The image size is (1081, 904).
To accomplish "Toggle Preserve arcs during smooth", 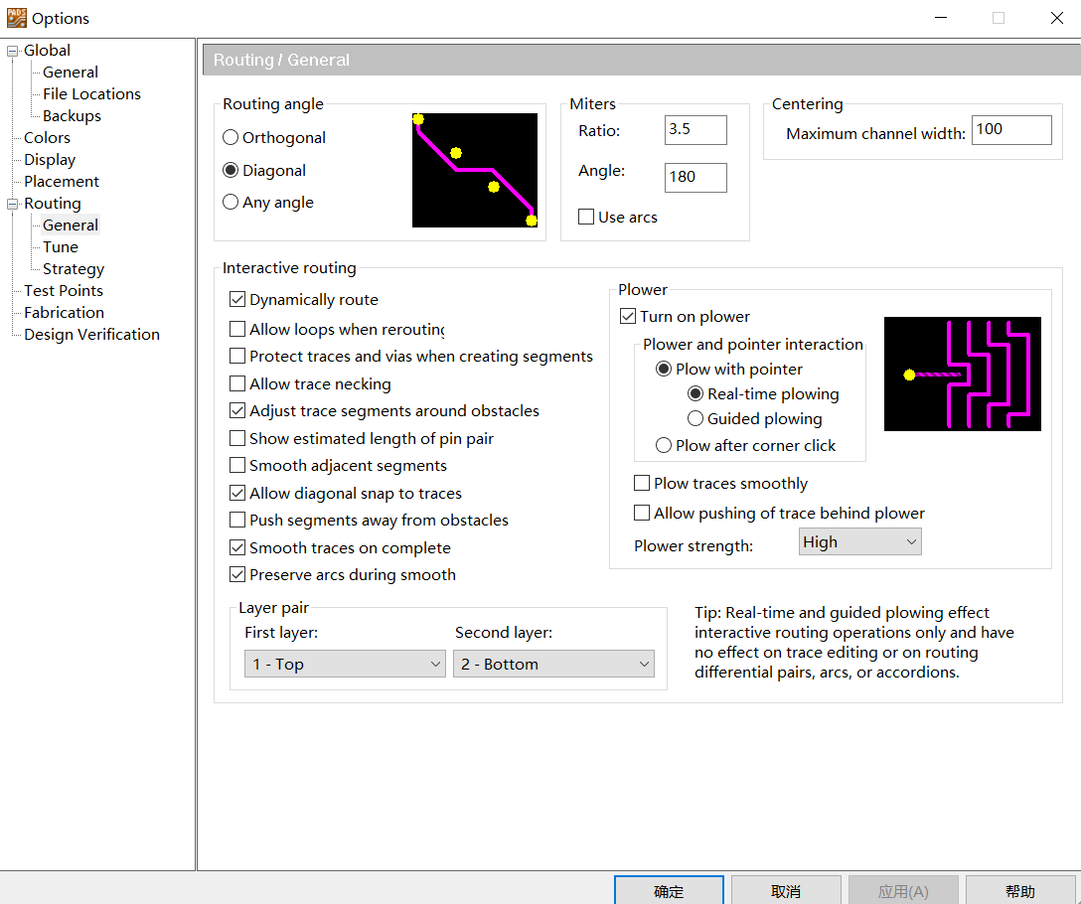I will pyautogui.click(x=237, y=574).
